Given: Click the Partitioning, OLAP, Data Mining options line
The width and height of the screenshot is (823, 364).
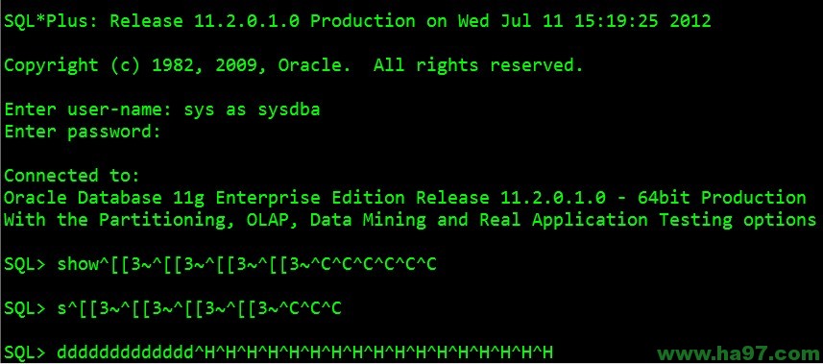Looking at the screenshot, I should click(410, 220).
